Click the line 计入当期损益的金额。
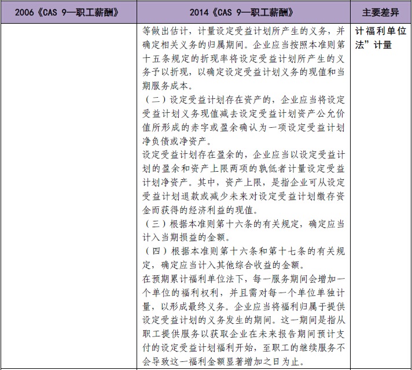The height and width of the screenshot is (370, 412). pos(186,238)
